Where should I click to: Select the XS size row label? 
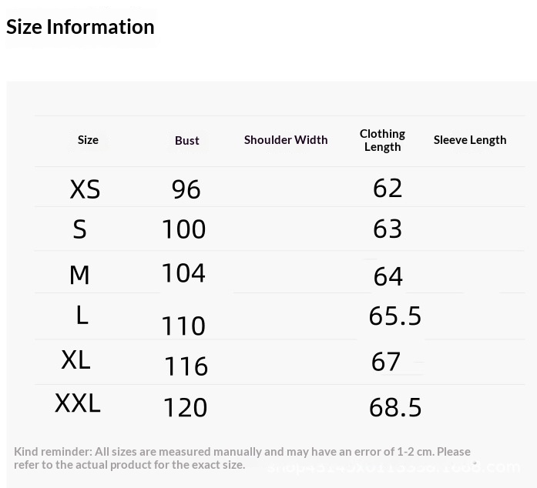click(x=85, y=189)
